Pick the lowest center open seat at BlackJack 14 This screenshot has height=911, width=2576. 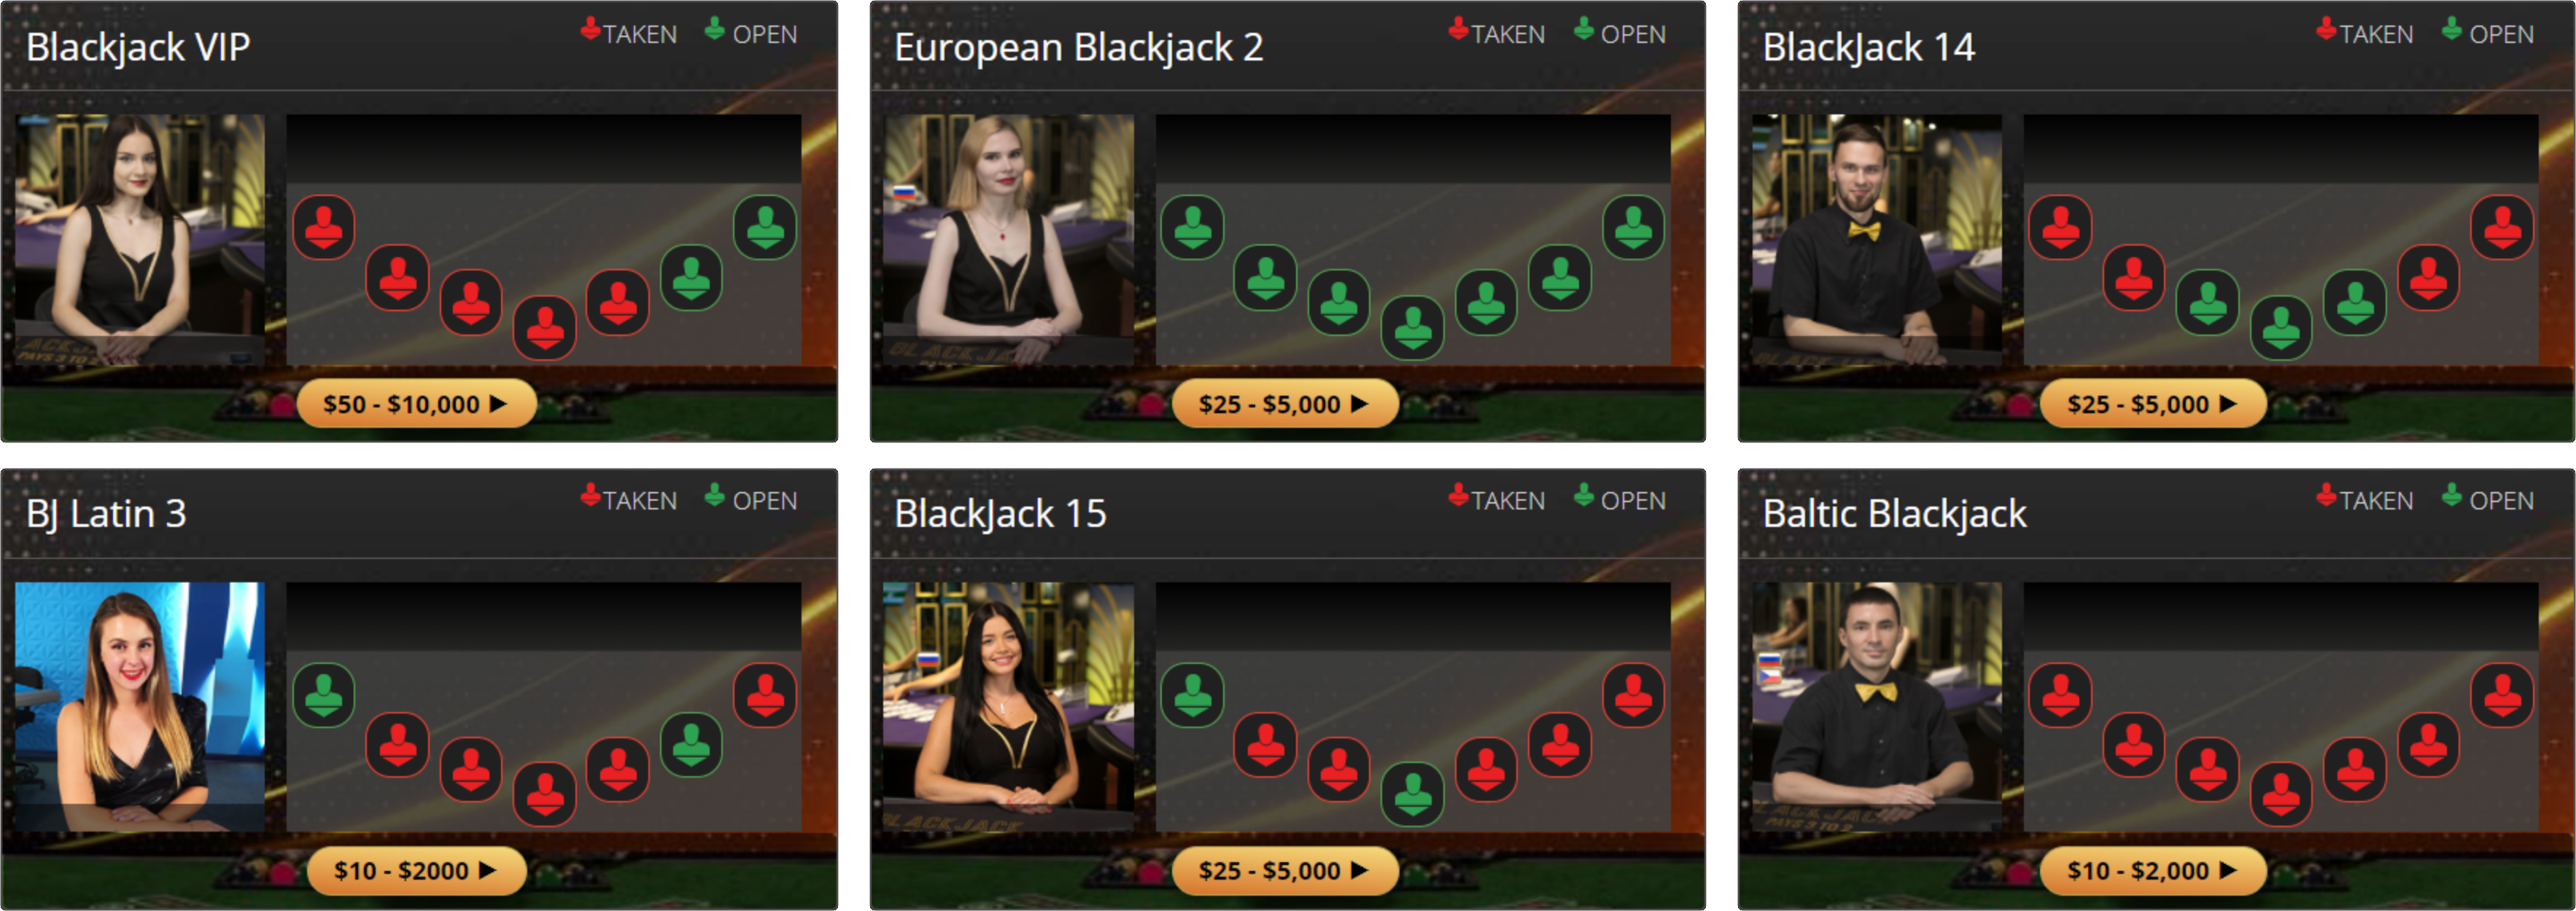click(x=2281, y=328)
